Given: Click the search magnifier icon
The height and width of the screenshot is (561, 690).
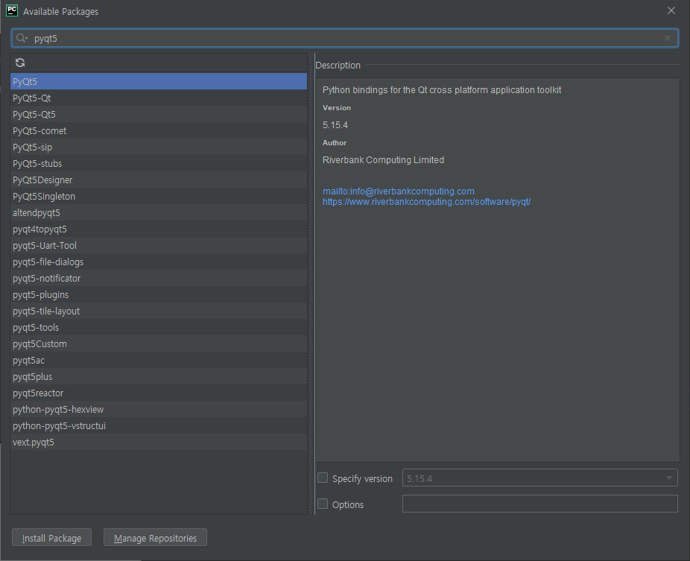Looking at the screenshot, I should tap(22, 38).
